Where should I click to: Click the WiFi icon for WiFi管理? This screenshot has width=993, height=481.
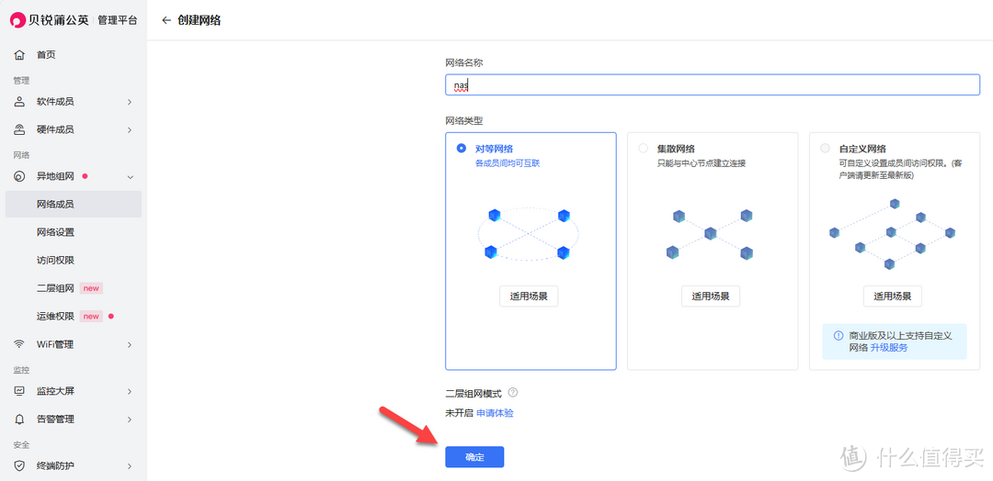(x=19, y=344)
